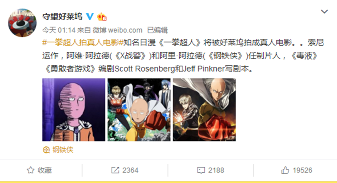Click the 2188 comments count
The height and width of the screenshot is (183, 337).
tap(216, 170)
